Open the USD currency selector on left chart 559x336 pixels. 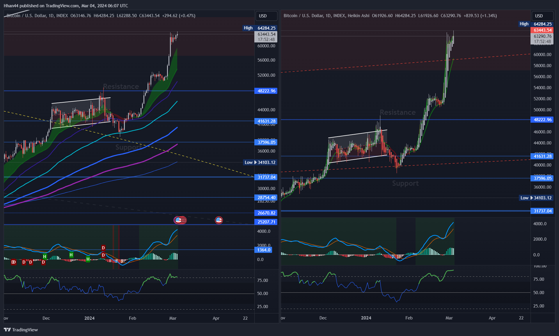(x=266, y=16)
